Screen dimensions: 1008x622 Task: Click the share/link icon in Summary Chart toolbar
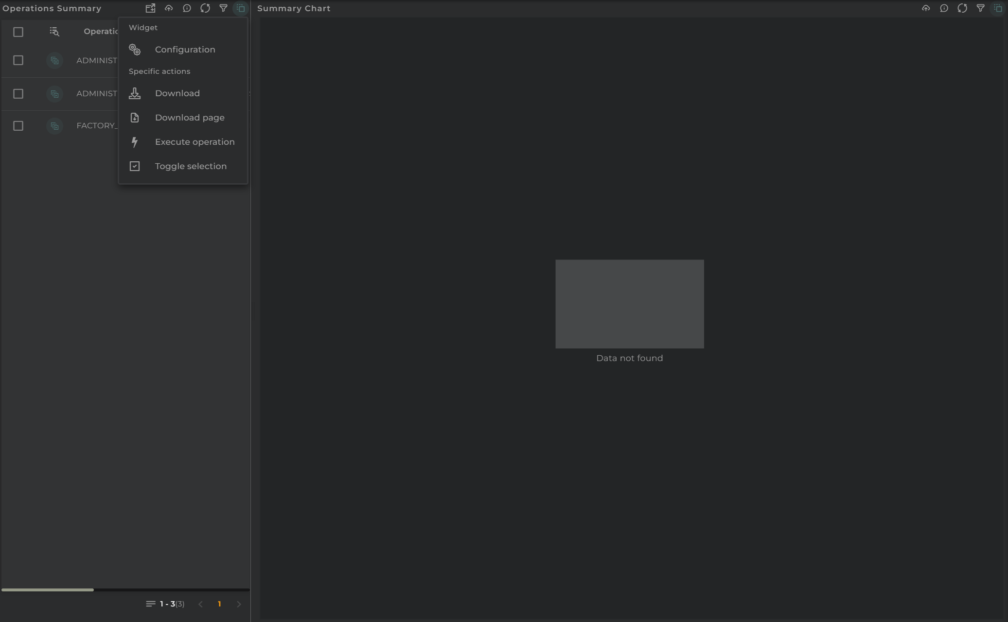(x=926, y=8)
